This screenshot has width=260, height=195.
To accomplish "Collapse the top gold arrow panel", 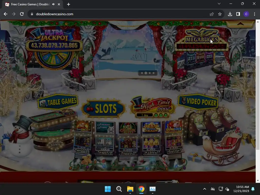I will pyautogui.click(x=240, y=24).
